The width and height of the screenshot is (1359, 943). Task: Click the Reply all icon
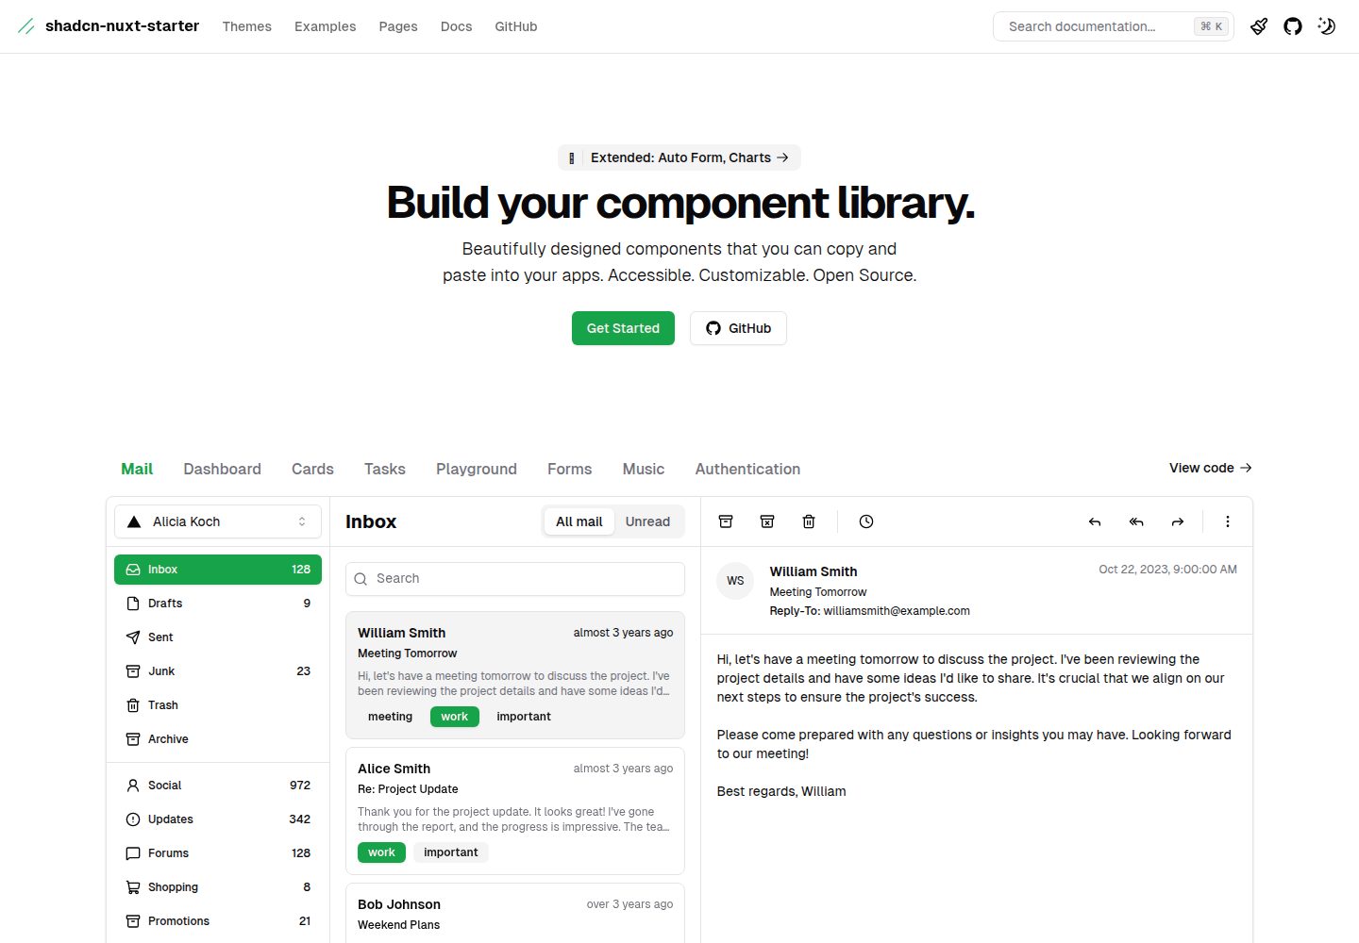pyautogui.click(x=1136, y=521)
